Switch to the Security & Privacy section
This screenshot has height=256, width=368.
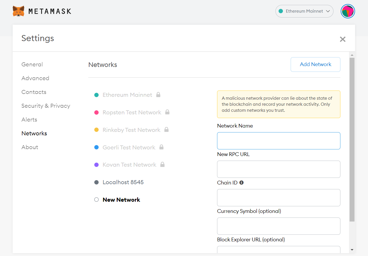click(x=46, y=106)
